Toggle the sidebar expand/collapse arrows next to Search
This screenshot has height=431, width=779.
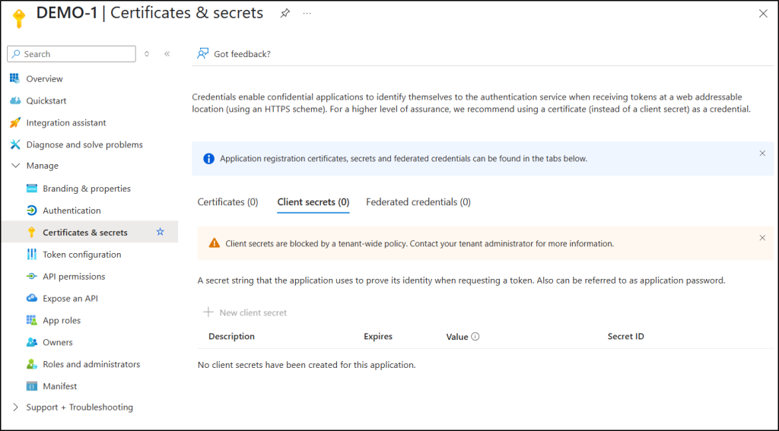pyautogui.click(x=147, y=54)
